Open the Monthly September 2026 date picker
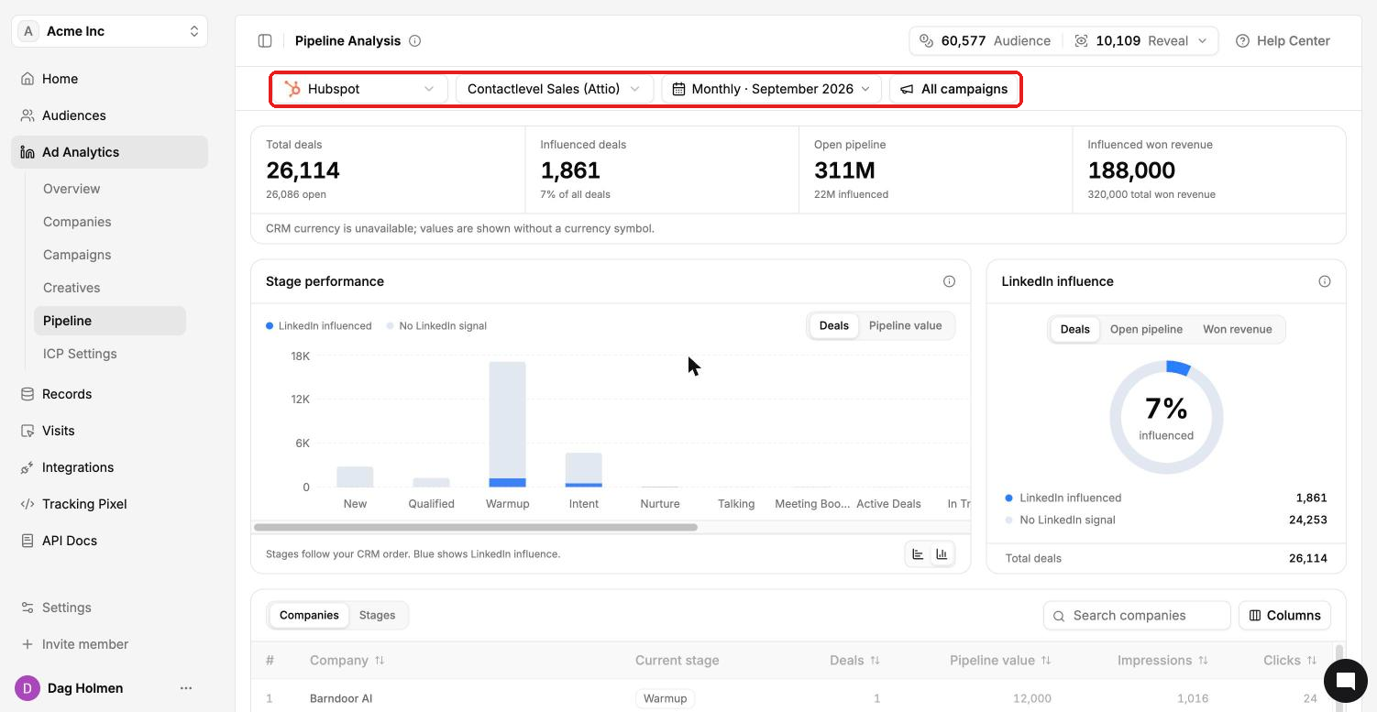Viewport: 1377px width, 712px height. tap(771, 89)
